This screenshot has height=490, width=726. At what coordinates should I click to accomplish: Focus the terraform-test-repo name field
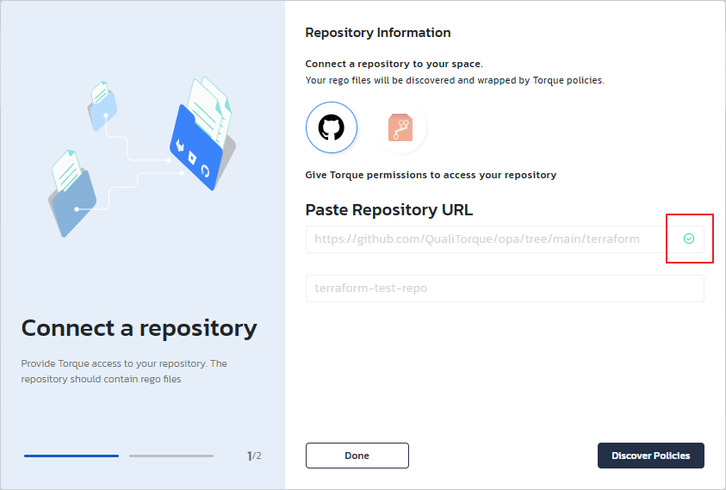(x=504, y=288)
